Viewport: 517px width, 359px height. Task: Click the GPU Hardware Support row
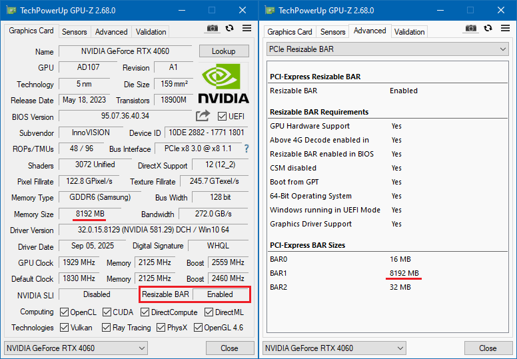(x=388, y=126)
